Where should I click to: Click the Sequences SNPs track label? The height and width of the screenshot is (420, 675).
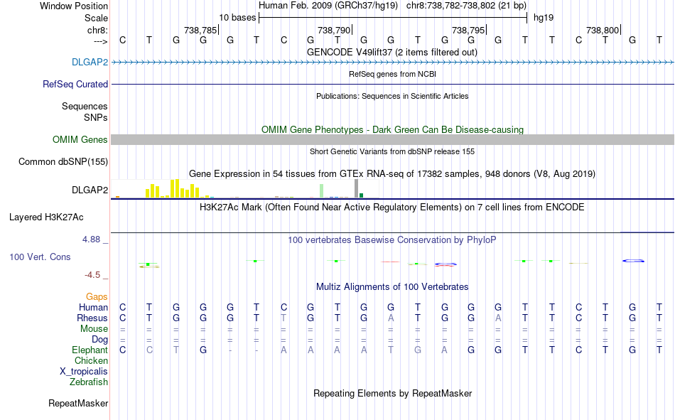click(x=85, y=112)
